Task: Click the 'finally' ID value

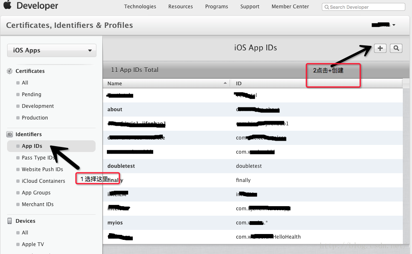Action: 243,180
